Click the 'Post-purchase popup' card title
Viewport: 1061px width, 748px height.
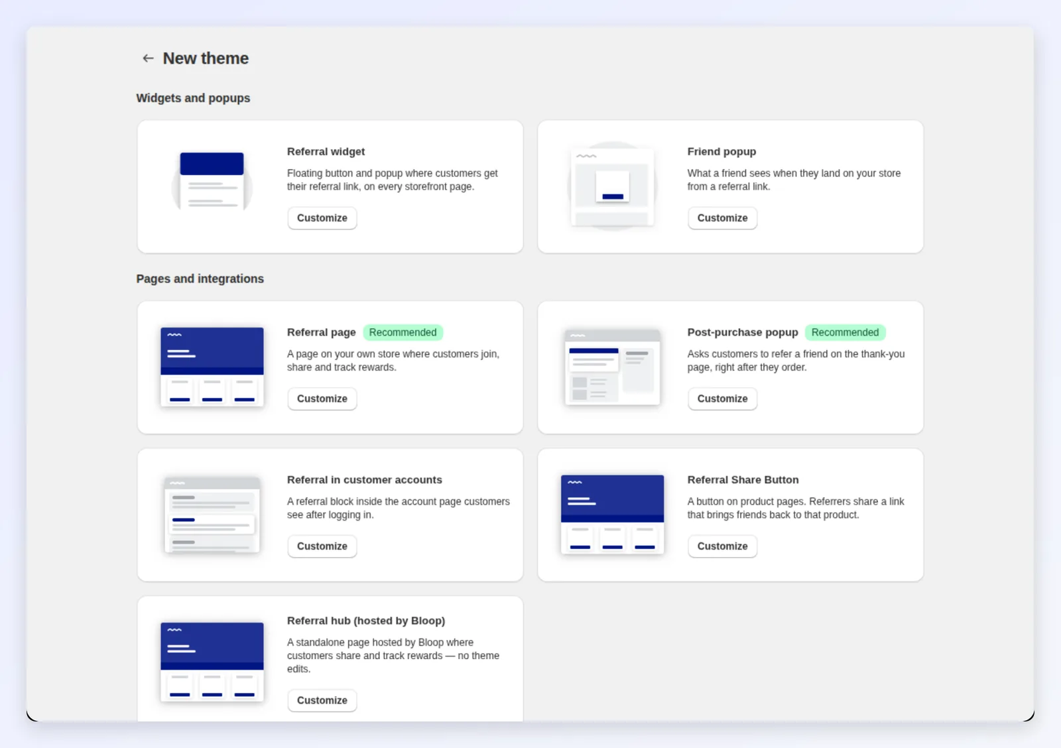coord(743,332)
